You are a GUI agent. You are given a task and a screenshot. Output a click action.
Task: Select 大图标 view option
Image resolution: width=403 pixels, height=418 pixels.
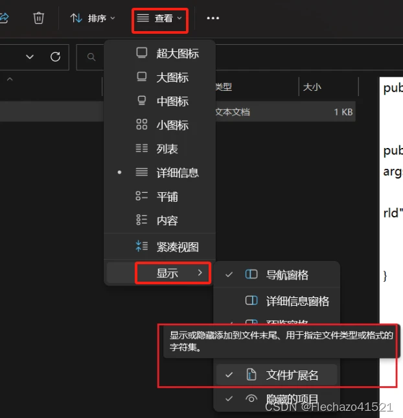click(159, 77)
